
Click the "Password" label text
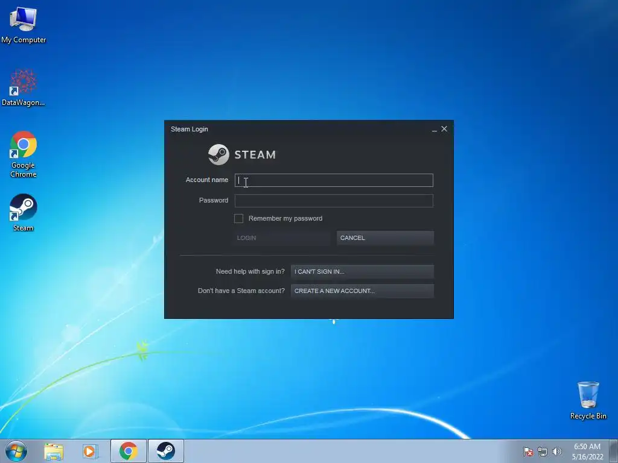[214, 200]
